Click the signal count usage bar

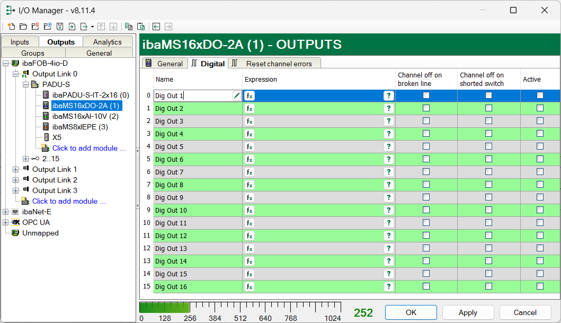click(x=240, y=307)
